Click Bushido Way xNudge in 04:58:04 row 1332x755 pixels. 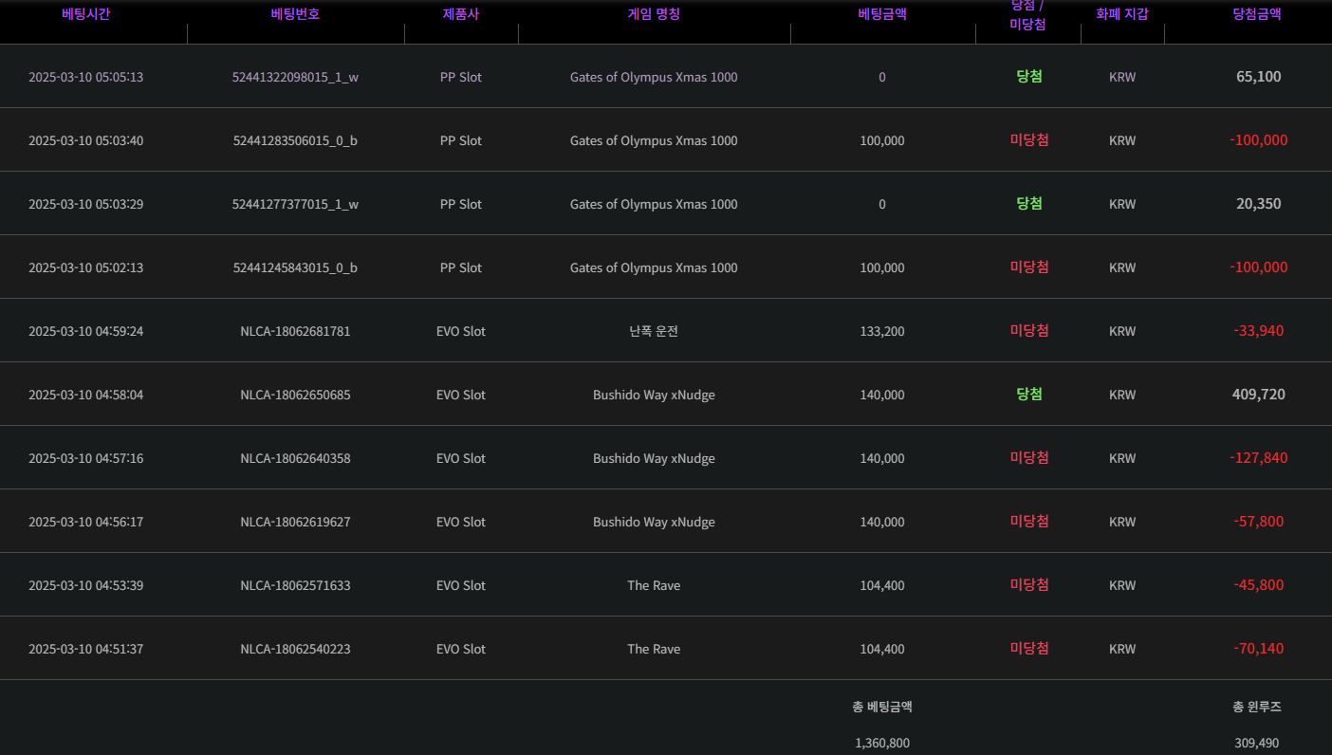click(654, 395)
